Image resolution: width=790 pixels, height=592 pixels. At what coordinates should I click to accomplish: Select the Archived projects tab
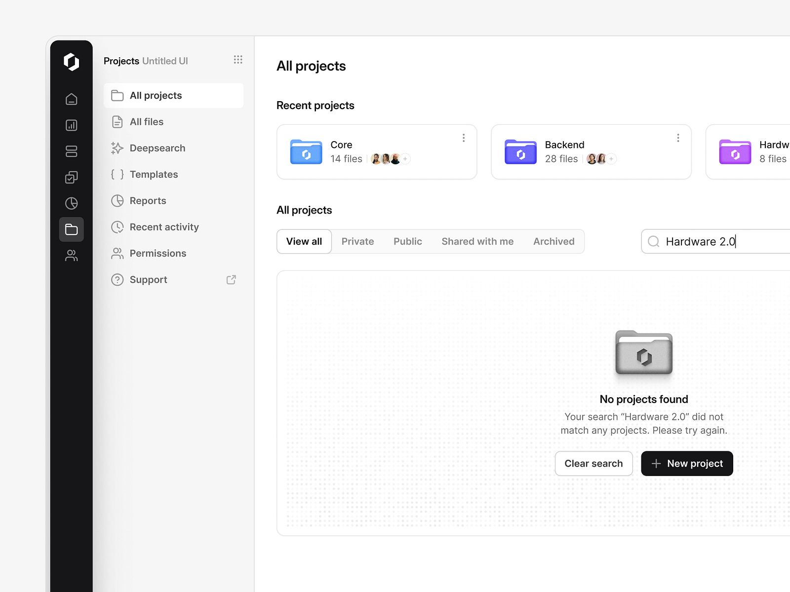pos(553,241)
